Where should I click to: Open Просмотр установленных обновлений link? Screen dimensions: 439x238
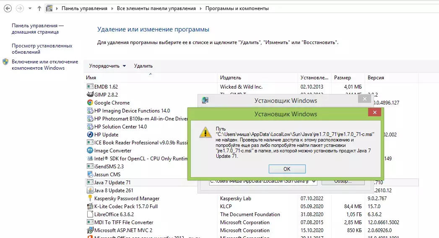(42, 49)
